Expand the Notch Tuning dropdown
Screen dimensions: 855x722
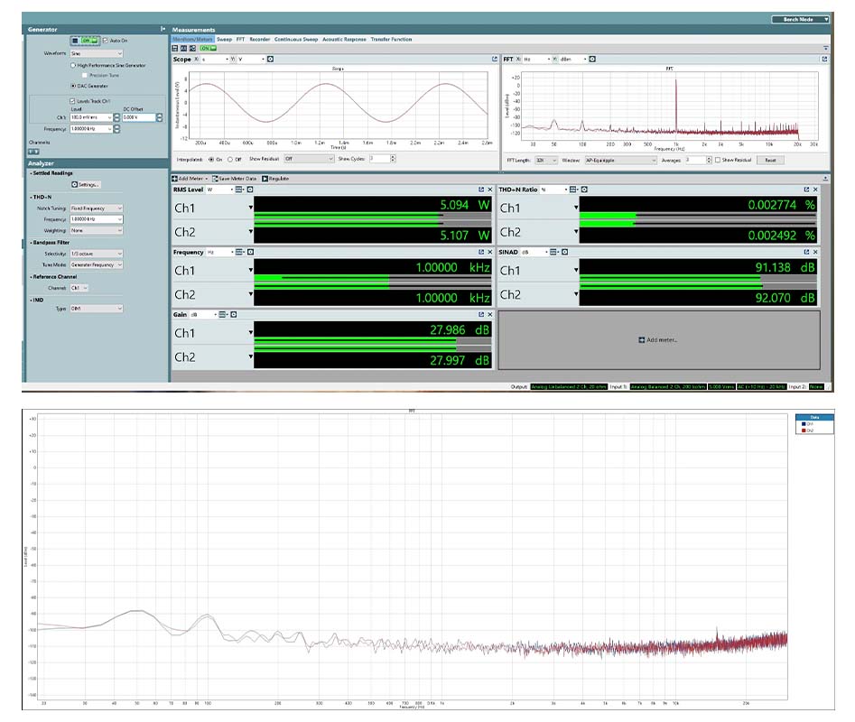[x=96, y=208]
